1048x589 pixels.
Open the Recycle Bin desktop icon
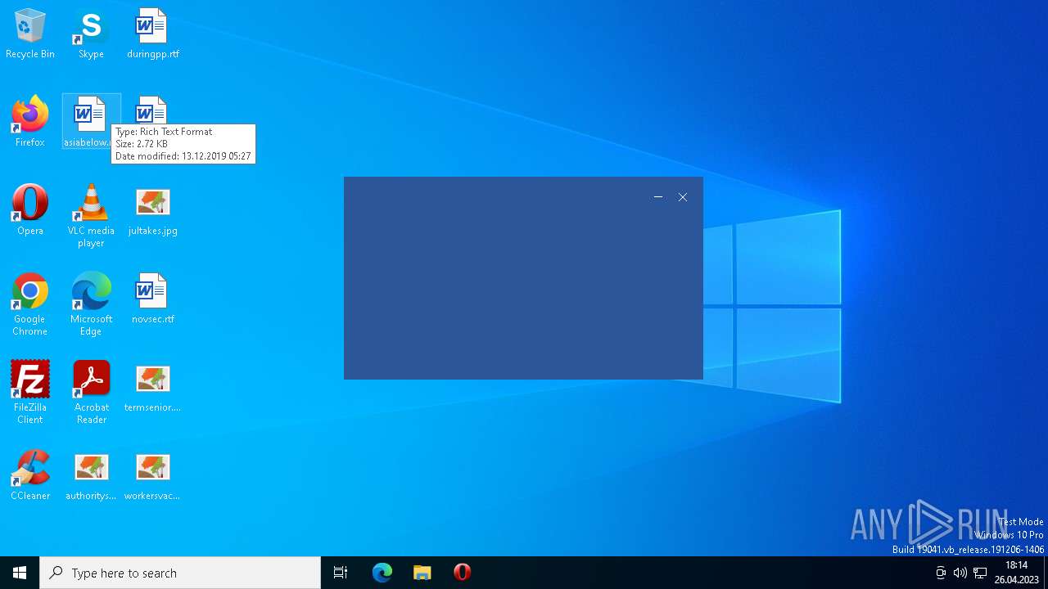[30, 34]
